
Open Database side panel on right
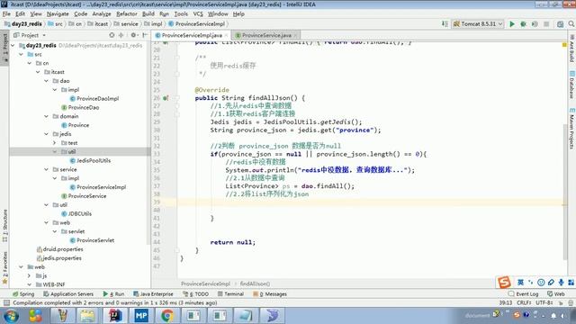click(x=571, y=85)
